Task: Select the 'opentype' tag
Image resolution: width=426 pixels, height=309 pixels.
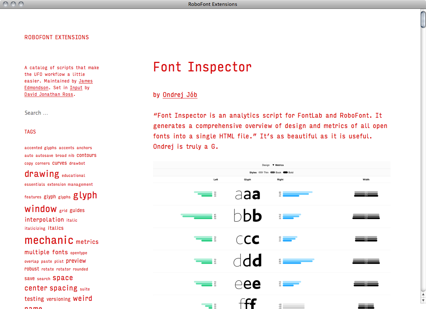Action: 79,253
